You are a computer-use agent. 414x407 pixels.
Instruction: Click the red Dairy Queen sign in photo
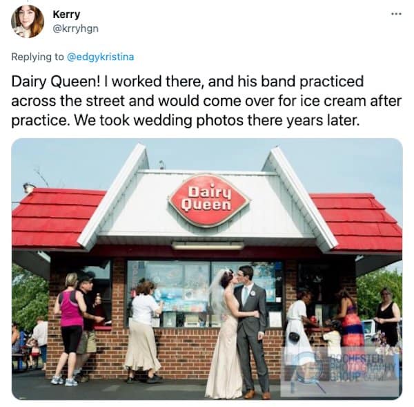pyautogui.click(x=208, y=200)
